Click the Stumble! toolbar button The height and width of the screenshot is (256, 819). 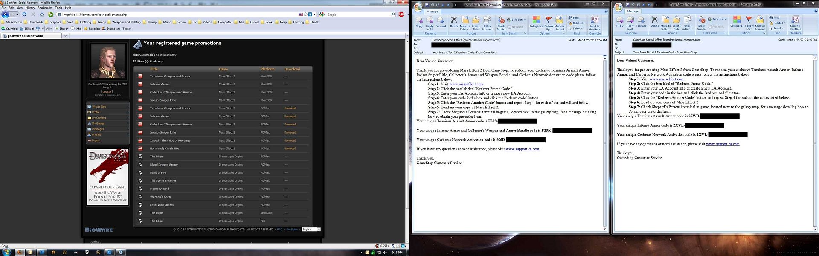pyautogui.click(x=10, y=29)
